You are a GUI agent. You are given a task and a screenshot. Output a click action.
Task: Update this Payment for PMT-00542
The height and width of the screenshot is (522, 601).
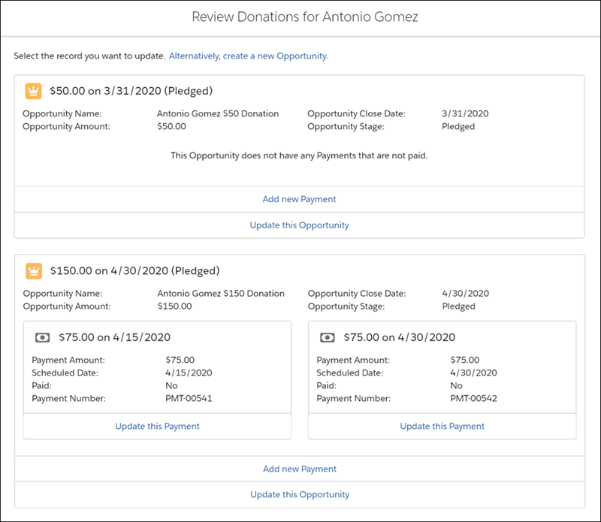442,426
